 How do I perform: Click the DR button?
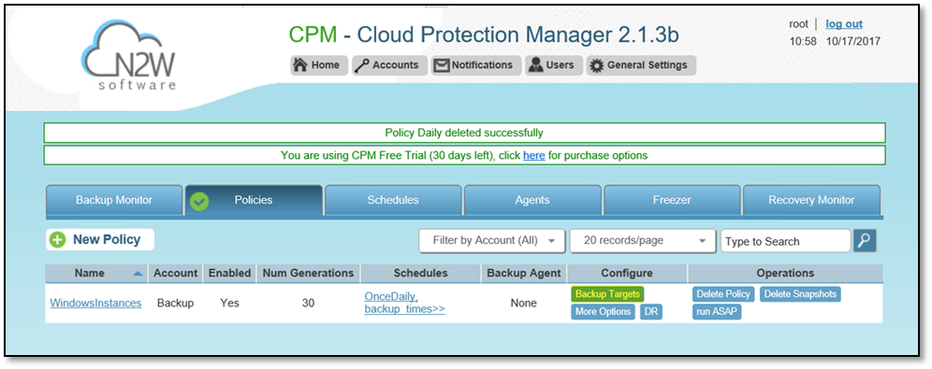(652, 312)
